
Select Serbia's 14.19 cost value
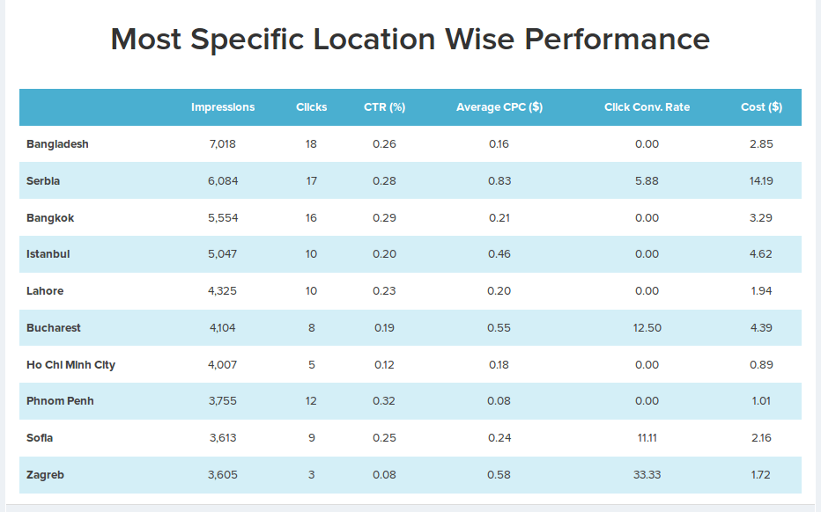761,181
